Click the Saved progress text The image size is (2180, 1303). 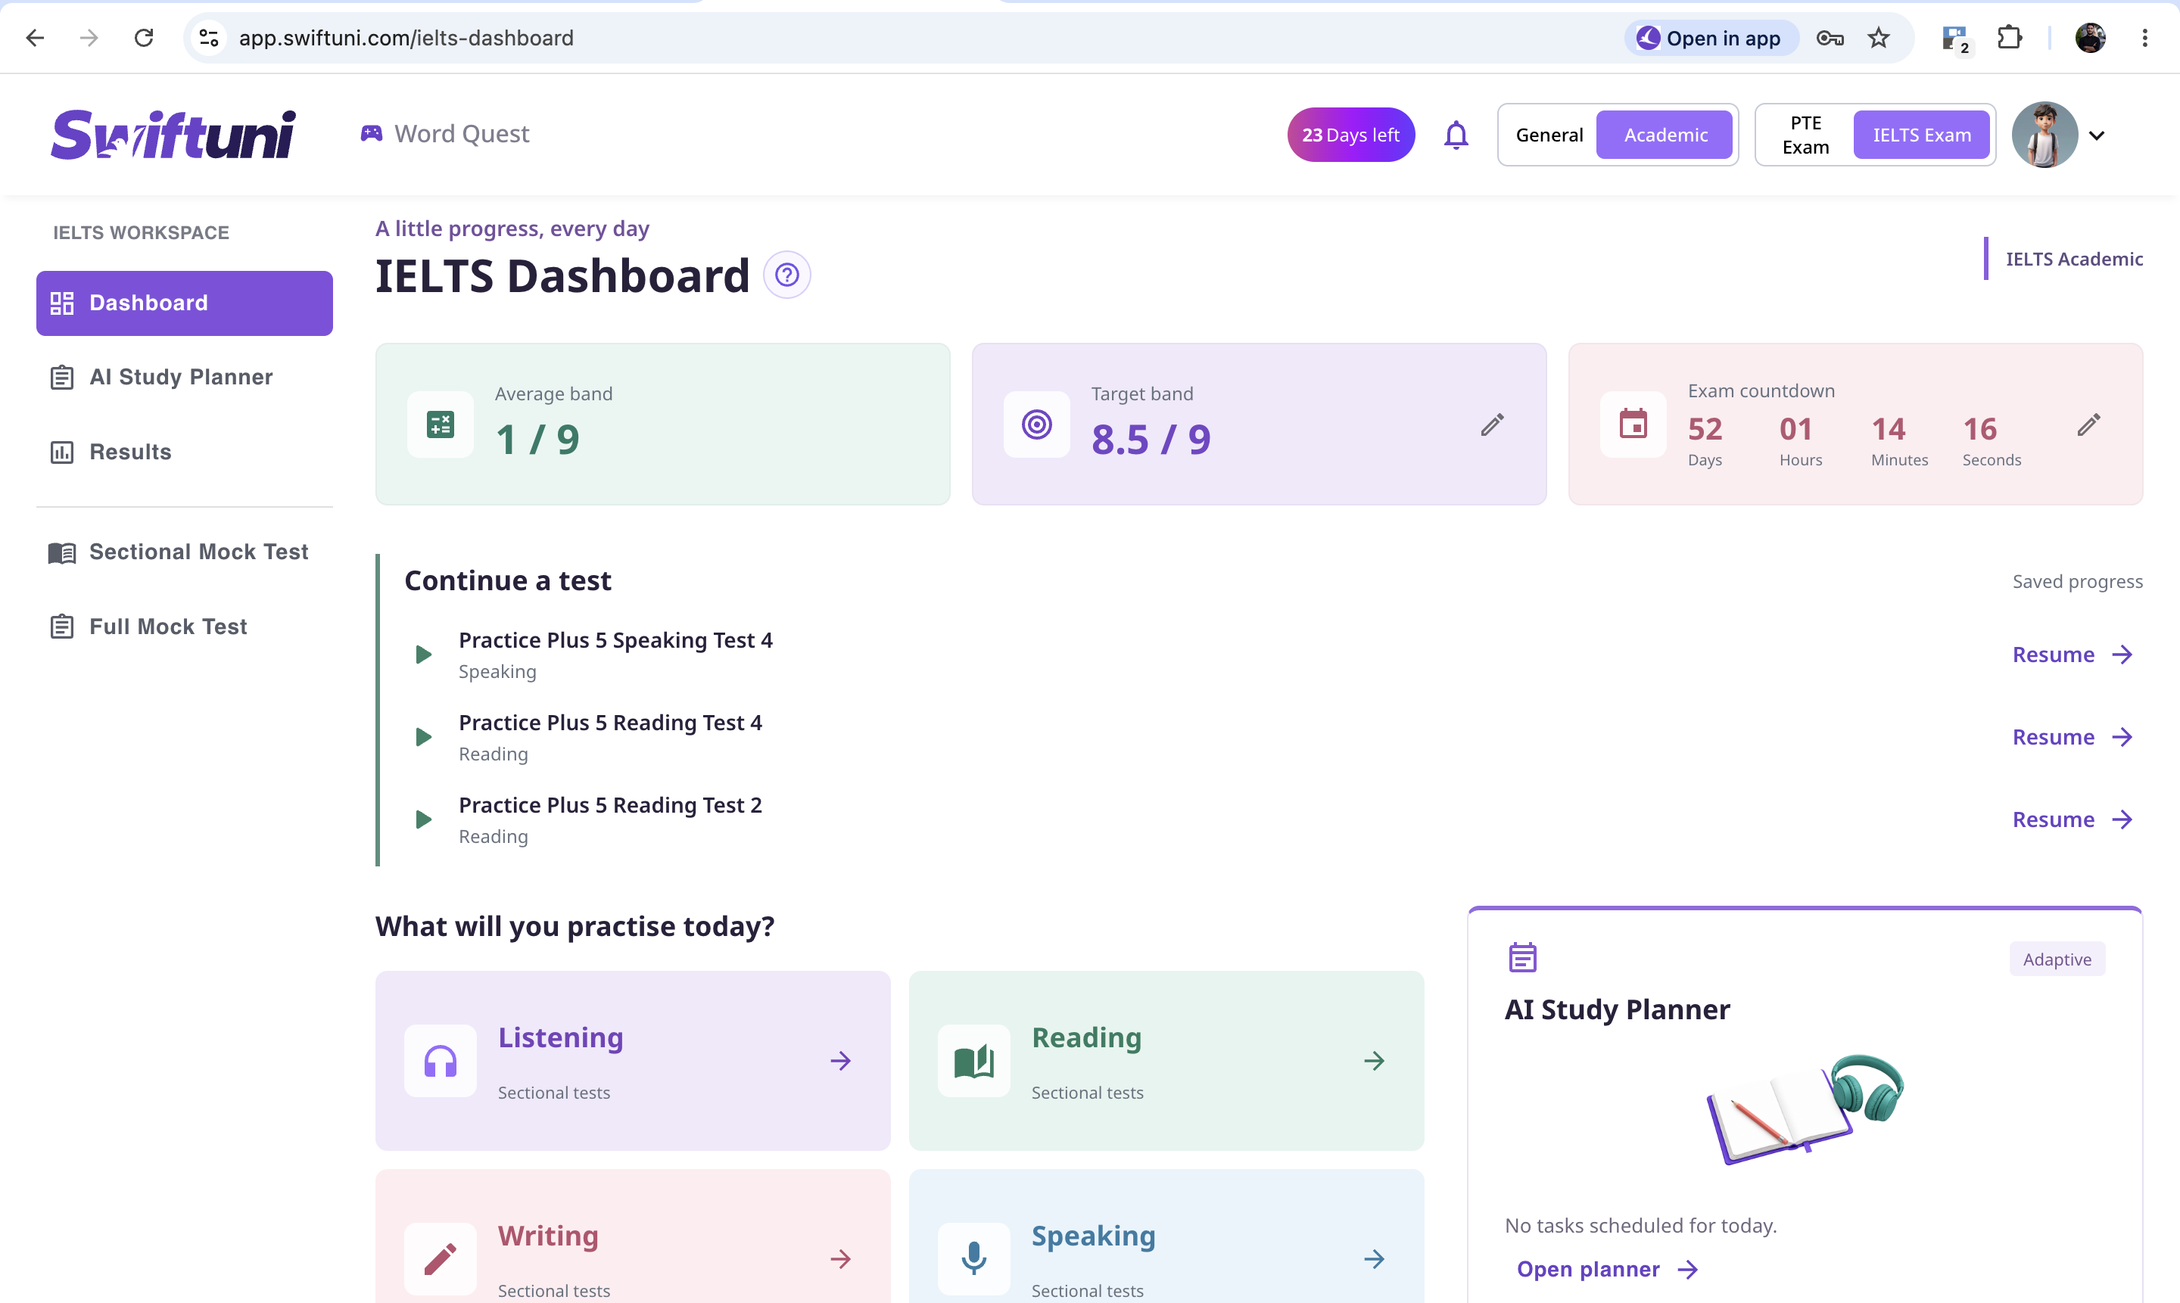2077,581
